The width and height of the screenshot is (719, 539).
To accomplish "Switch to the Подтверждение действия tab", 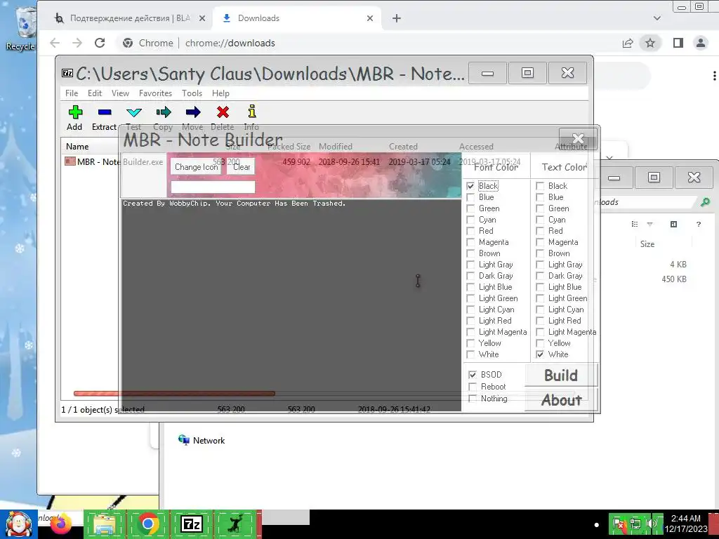I will coord(130,18).
